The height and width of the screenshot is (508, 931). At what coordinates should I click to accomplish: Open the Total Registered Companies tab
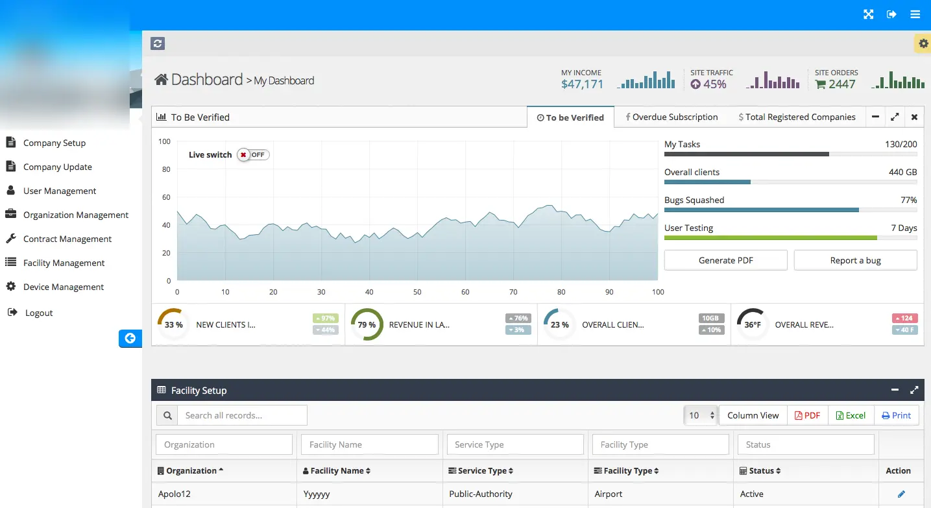pos(797,117)
